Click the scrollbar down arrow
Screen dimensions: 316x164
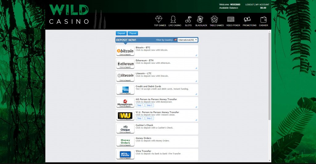click(x=269, y=161)
